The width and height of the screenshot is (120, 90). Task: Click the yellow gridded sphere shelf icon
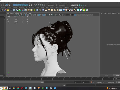pos(31,10)
